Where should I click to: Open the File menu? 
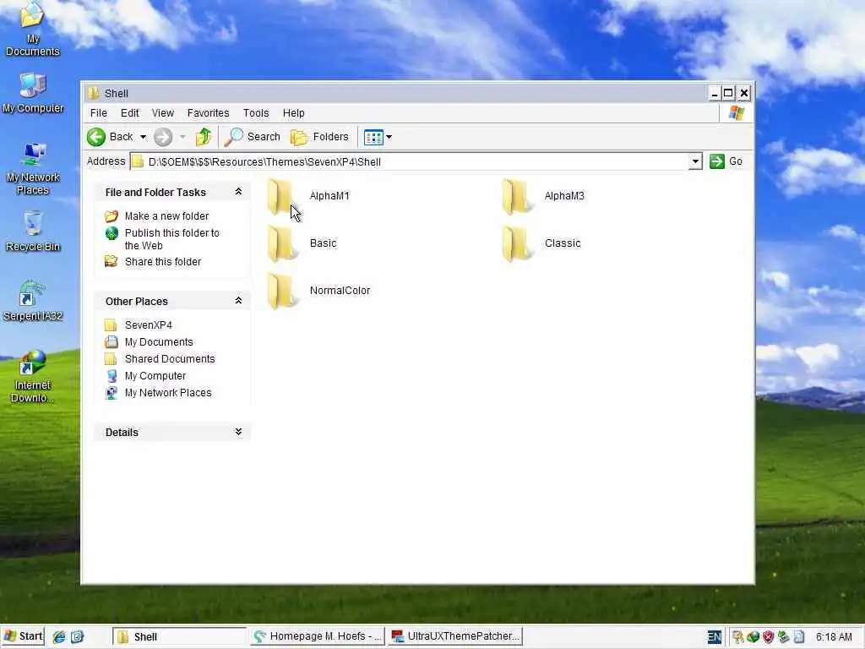pos(99,113)
